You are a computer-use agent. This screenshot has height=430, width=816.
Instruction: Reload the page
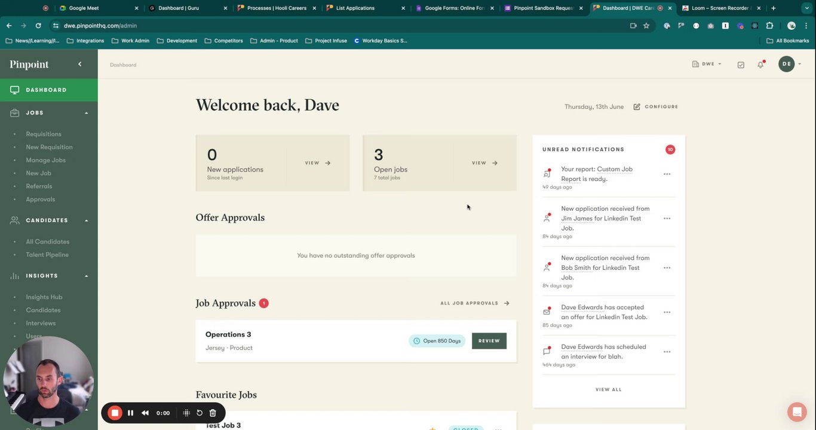[x=38, y=26]
